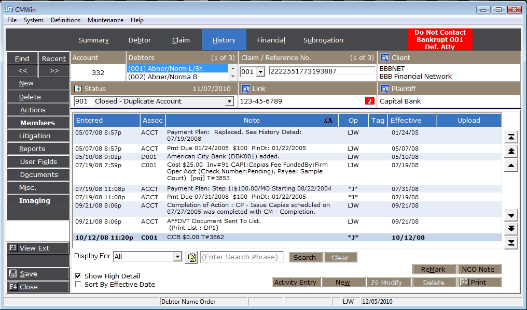Open the Link lookup icon
This screenshot has width=527, height=310.
246,89
